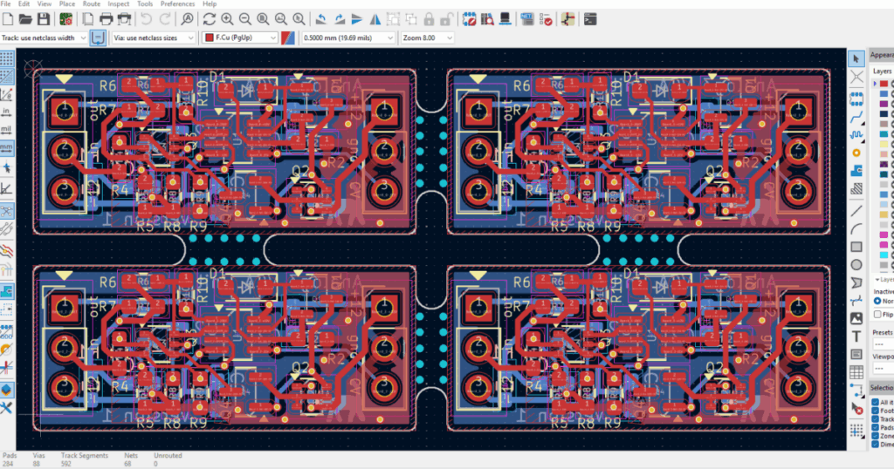Select the Add Table tool
This screenshot has width=894, height=469.
coord(856,372)
